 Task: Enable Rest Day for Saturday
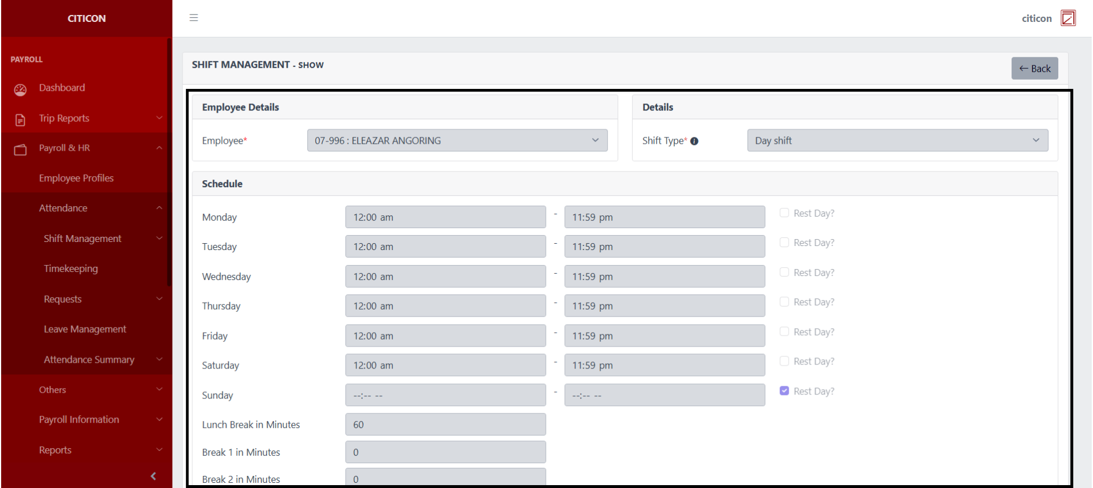pos(784,362)
